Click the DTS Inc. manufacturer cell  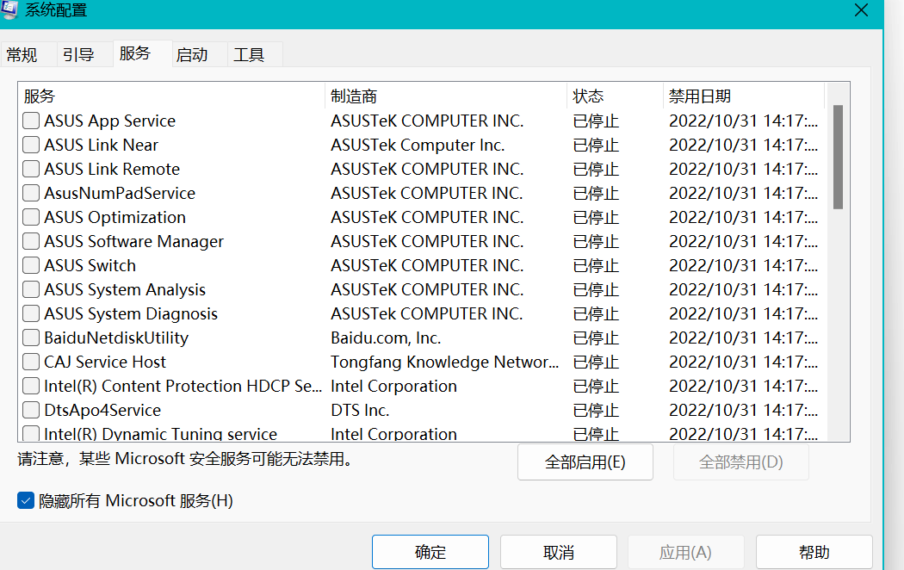coord(360,411)
